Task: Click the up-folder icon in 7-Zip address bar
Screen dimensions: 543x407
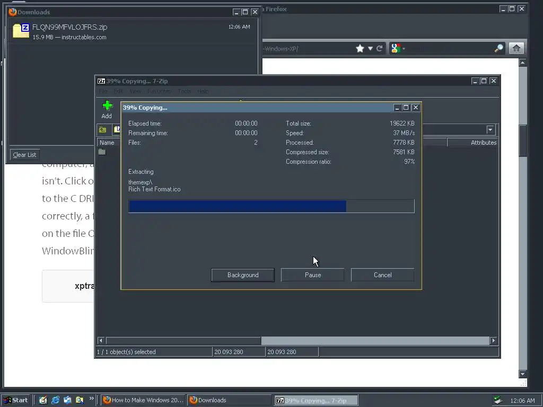Action: click(x=102, y=130)
